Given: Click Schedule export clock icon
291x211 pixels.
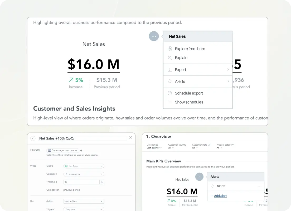Looking at the screenshot, I should coord(170,93).
